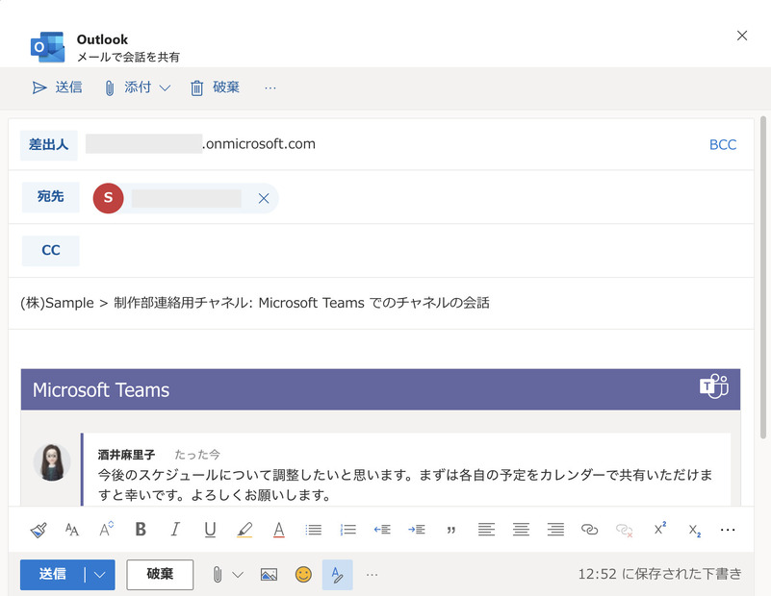
Task: Choose the red font color tool
Action: click(x=279, y=530)
